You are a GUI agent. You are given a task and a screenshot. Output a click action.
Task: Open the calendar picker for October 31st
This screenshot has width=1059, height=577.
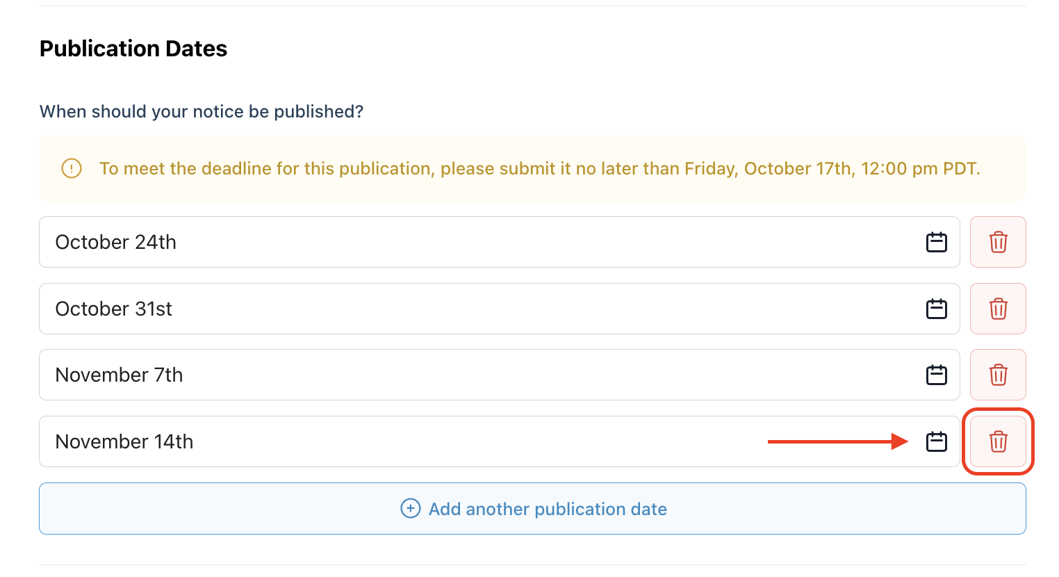tap(936, 309)
